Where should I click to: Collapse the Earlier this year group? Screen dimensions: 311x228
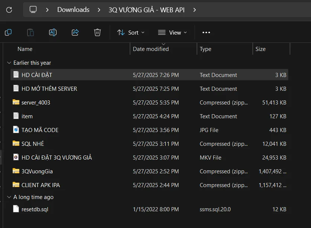9,62
